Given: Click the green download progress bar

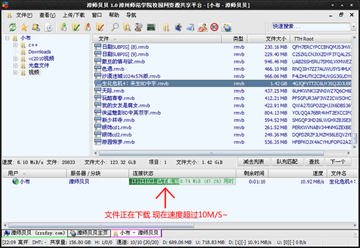Looking at the screenshot, I should click(183, 182).
